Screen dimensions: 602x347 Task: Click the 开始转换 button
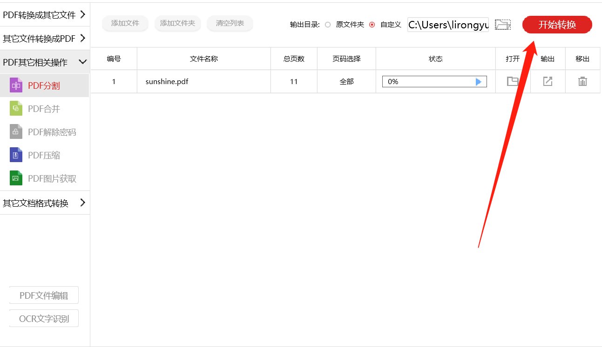(557, 25)
